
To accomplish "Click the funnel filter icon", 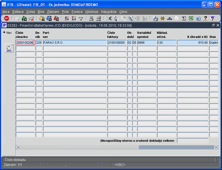I will point(81,19).
